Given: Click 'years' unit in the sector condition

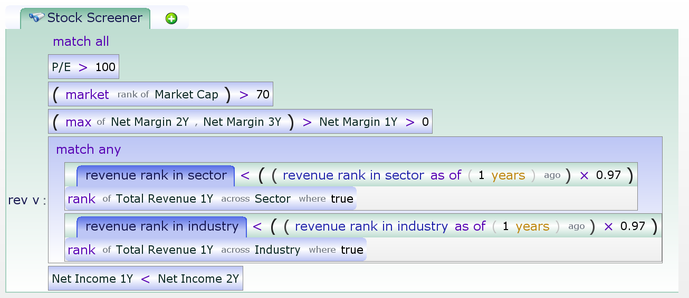Looking at the screenshot, I should (508, 175).
